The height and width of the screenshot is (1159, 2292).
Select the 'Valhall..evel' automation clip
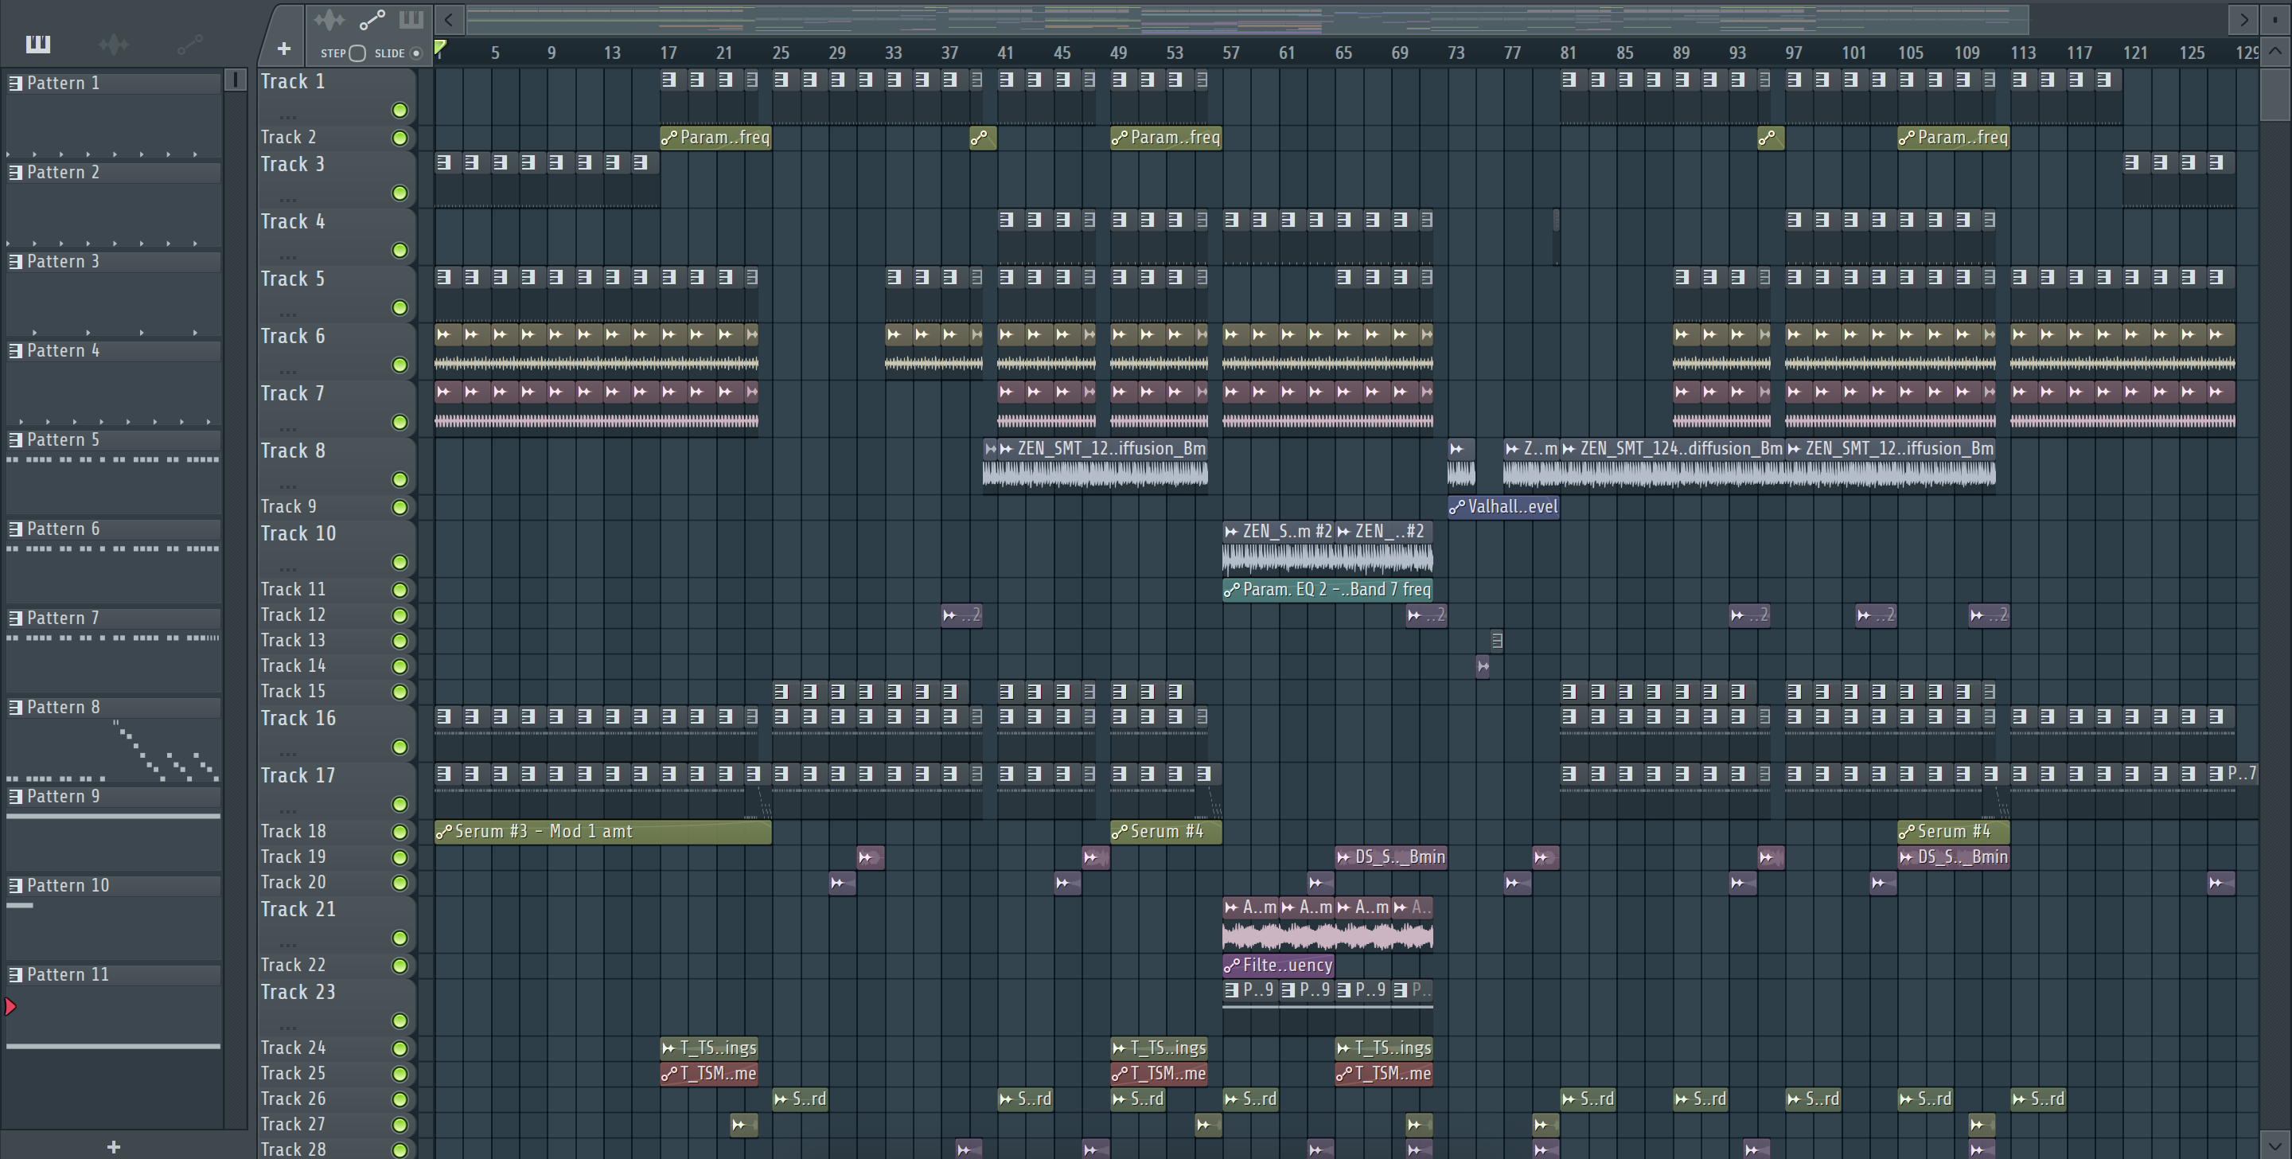(x=1503, y=506)
